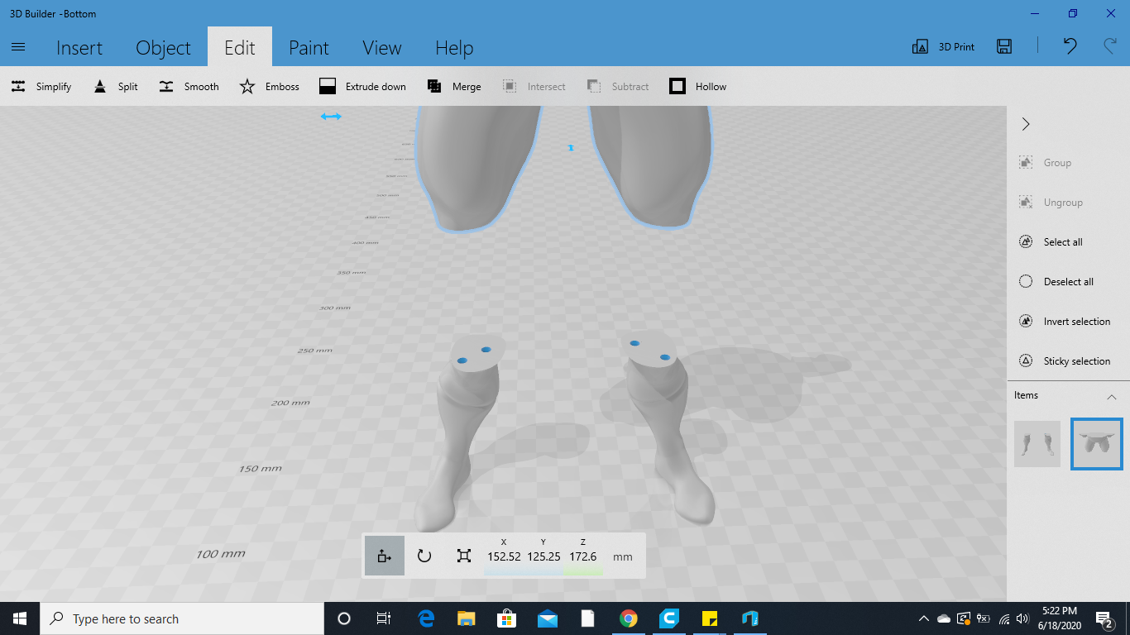This screenshot has width=1130, height=635.
Task: Activate the Emboss tool
Action: tap(269, 86)
